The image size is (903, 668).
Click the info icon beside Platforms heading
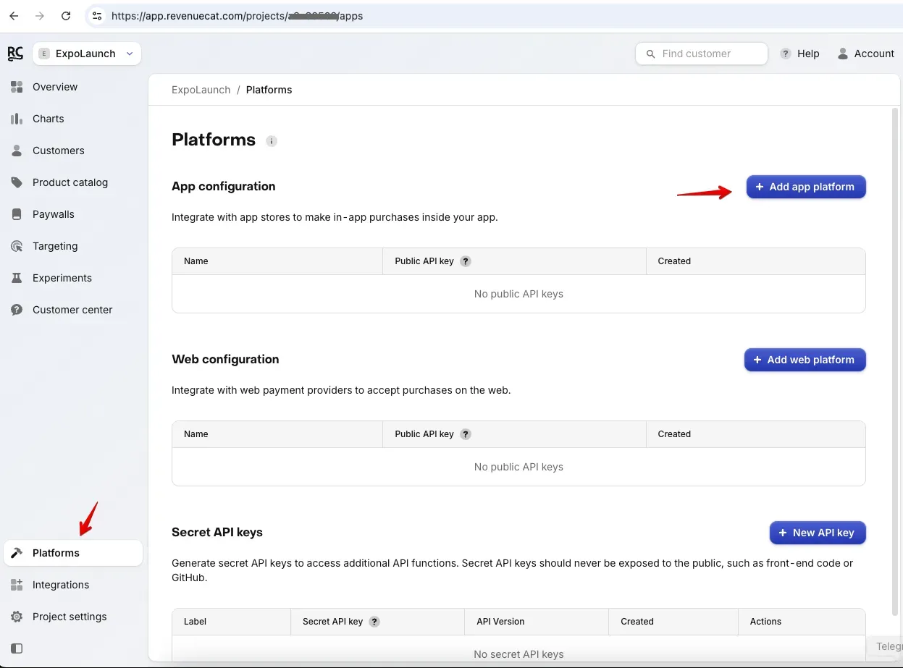pos(272,141)
